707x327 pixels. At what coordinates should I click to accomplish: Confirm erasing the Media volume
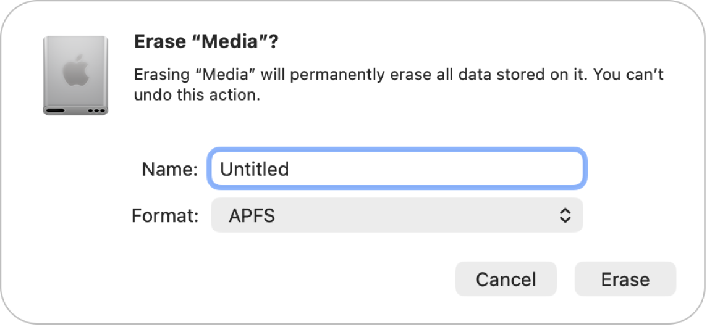coord(625,279)
